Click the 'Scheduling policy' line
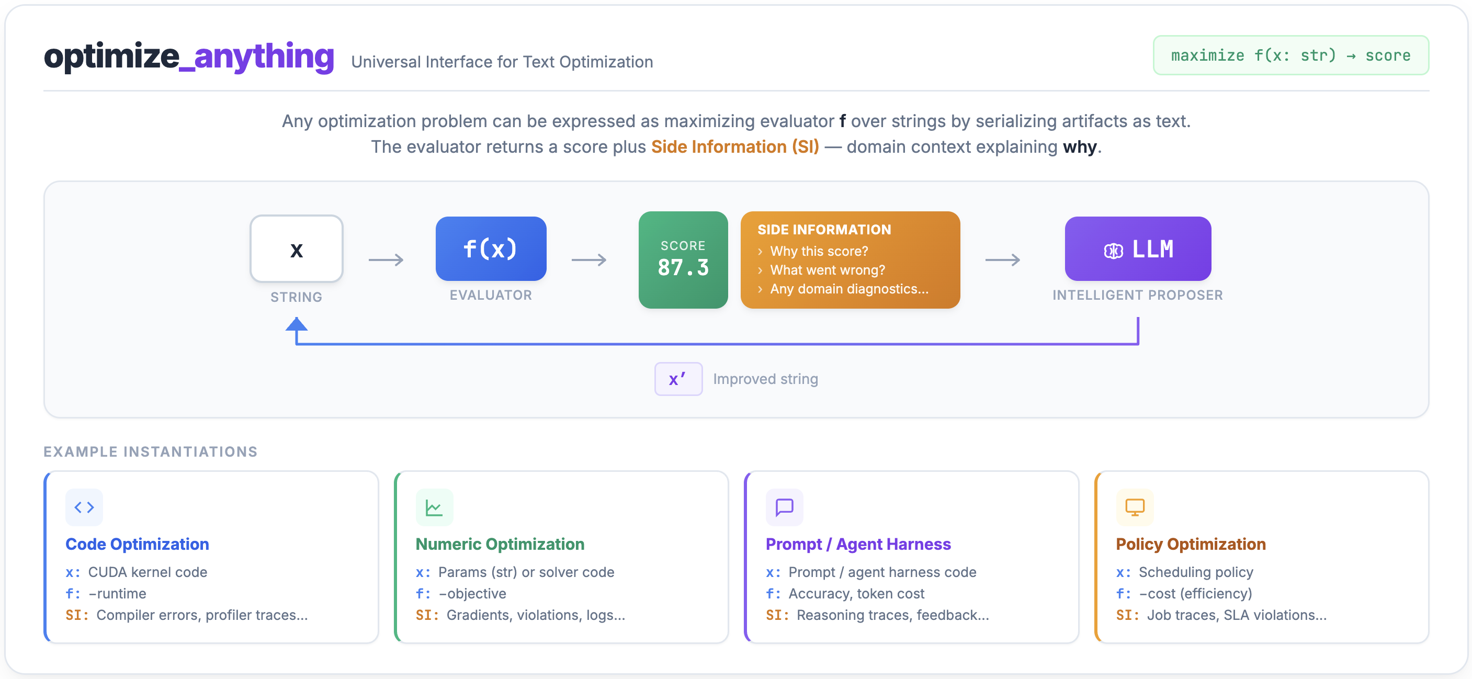The width and height of the screenshot is (1472, 679). [x=1196, y=572]
